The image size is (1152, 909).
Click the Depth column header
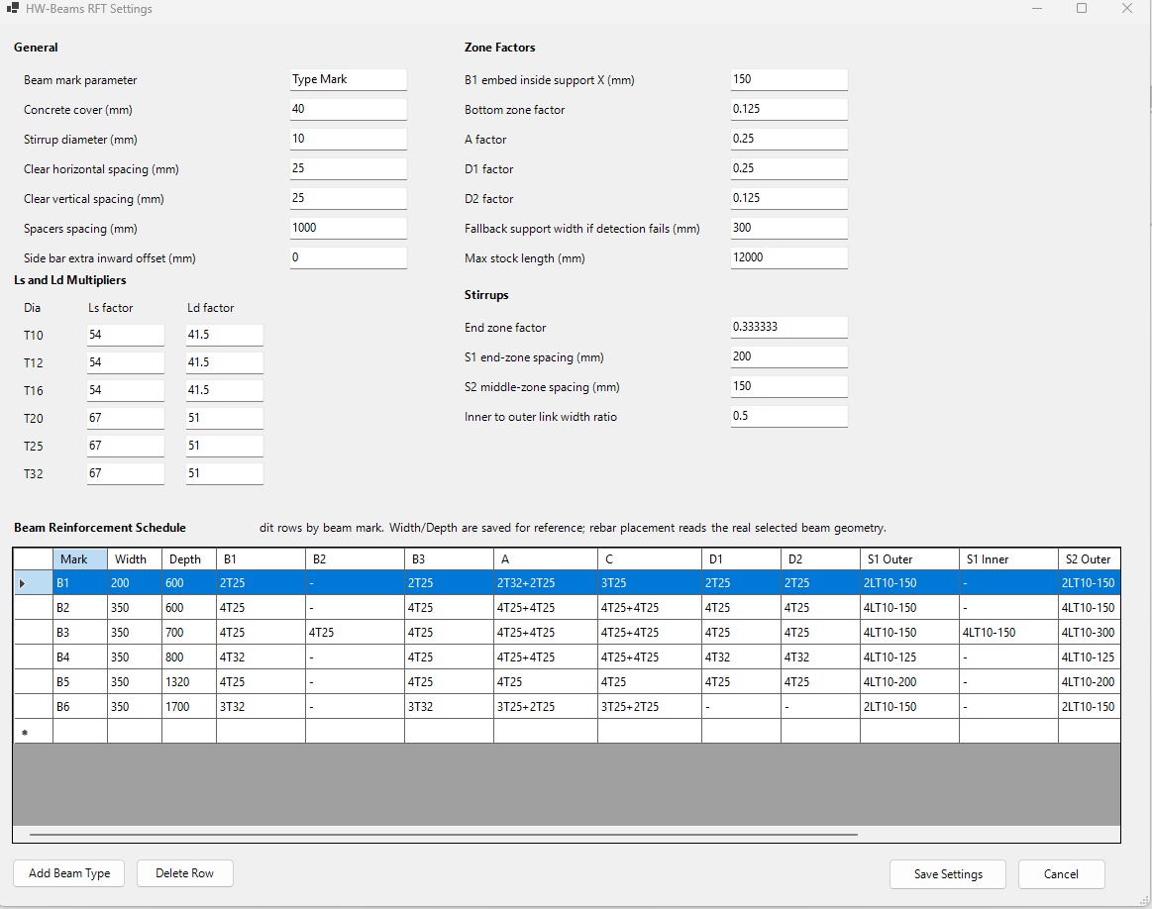coord(189,559)
